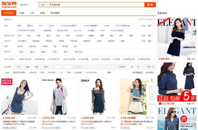The image size is (198, 130).
Task: Select 综合排序 sorting
Action: coord(8,67)
